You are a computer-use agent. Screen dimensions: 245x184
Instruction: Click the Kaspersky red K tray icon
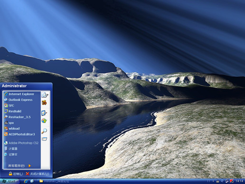(x=232, y=181)
